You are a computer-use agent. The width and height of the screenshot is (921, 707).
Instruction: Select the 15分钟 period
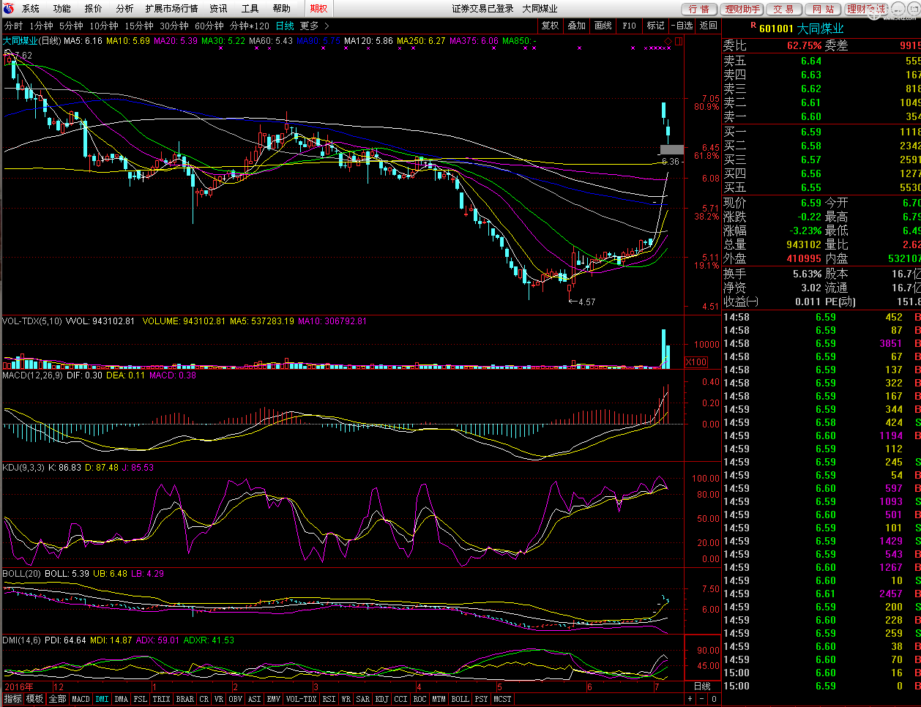pyautogui.click(x=139, y=26)
